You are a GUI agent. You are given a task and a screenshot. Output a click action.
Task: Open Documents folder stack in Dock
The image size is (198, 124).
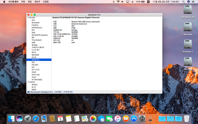(x=170, y=119)
